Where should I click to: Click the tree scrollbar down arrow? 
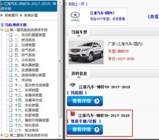click(x=60, y=136)
